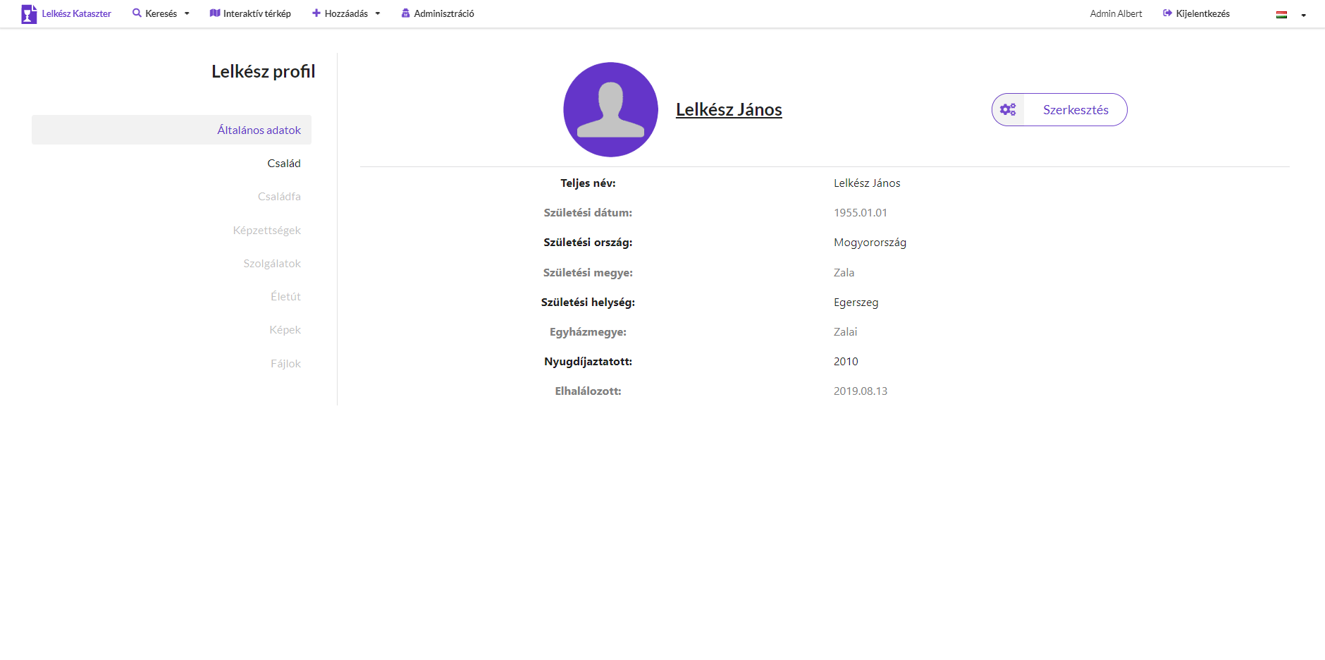The height and width of the screenshot is (660, 1325).
Task: Open the Szolgálatok sidebar item
Action: point(272,264)
